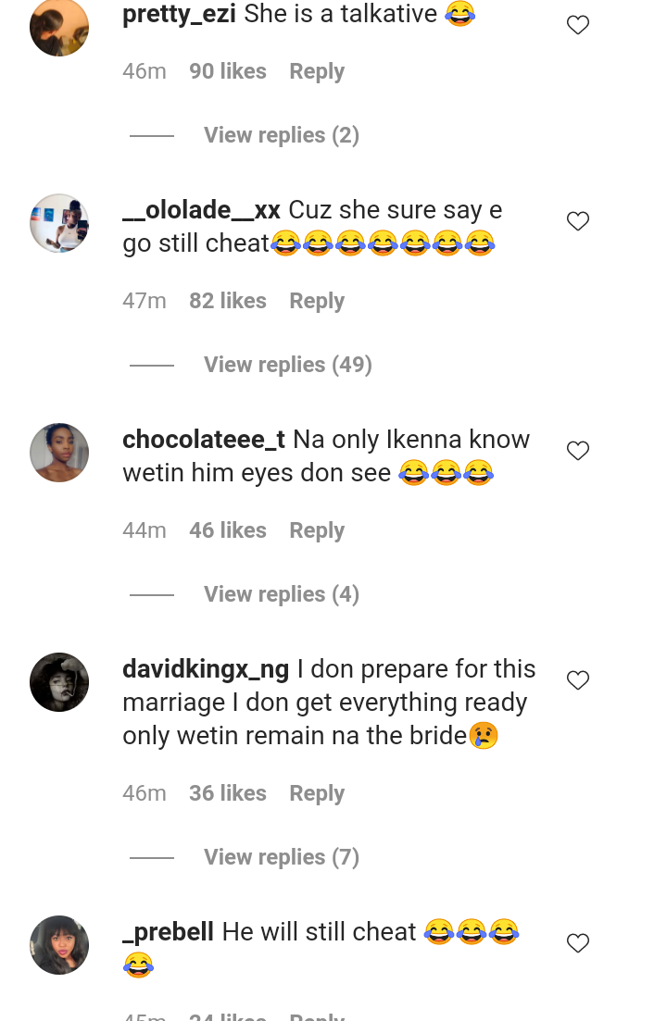Open pretty_ezi's profile picture
667x1021 pixels.
(x=59, y=26)
